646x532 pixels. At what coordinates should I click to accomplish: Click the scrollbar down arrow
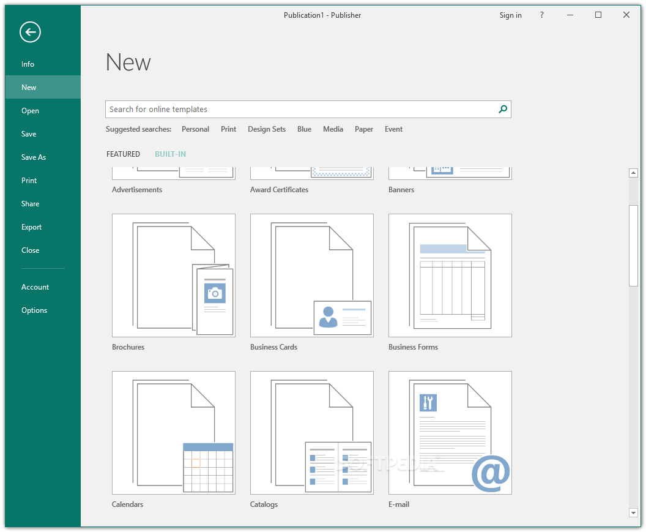[634, 512]
